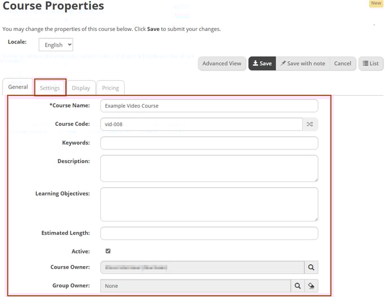
Task: Open the List view button
Action: click(371, 64)
